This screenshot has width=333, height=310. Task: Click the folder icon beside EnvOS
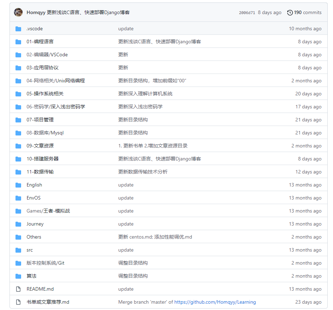(18, 198)
